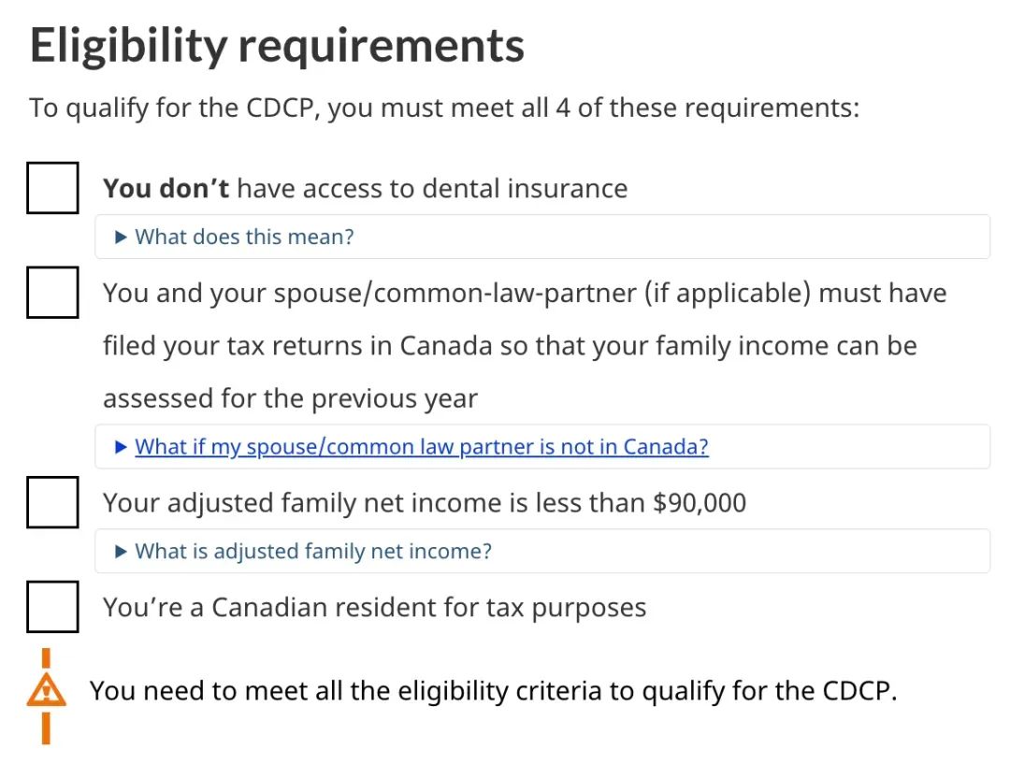Expand "What does this mean?" details
This screenshot has height=764, width=1010.
244,238
